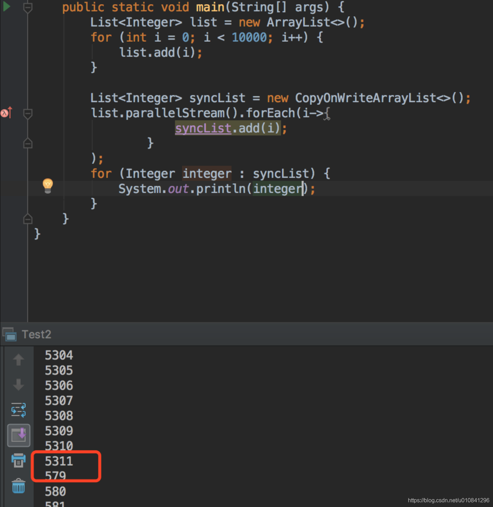Click the lambda gutter icon beside parallelStream
The height and width of the screenshot is (507, 493).
pos(6,113)
